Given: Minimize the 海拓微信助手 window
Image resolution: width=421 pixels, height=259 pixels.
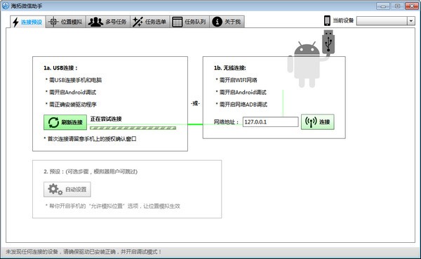Looking at the screenshot, I should point(383,6).
